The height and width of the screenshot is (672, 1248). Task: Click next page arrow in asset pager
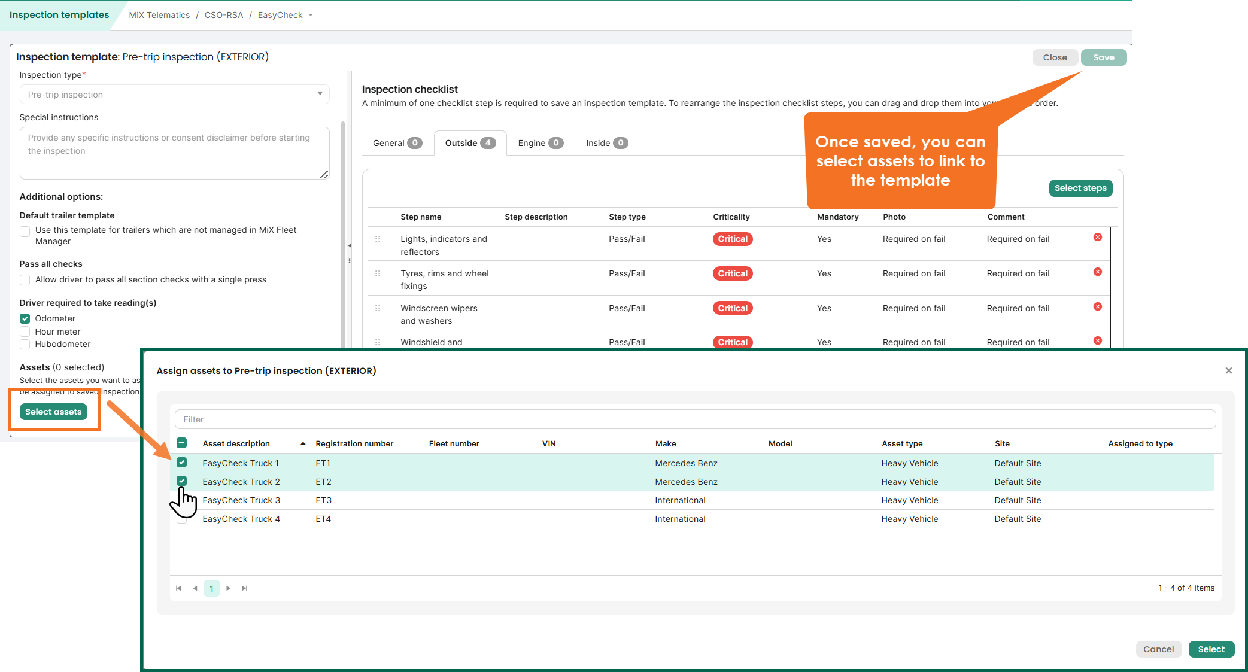(x=228, y=588)
